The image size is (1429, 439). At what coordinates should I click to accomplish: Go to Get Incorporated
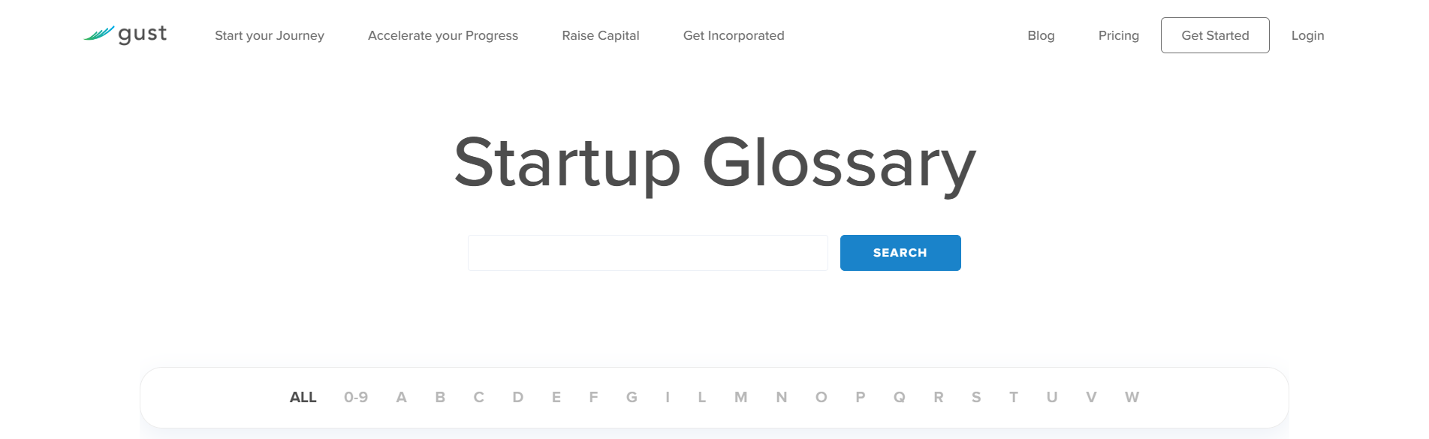(x=734, y=35)
